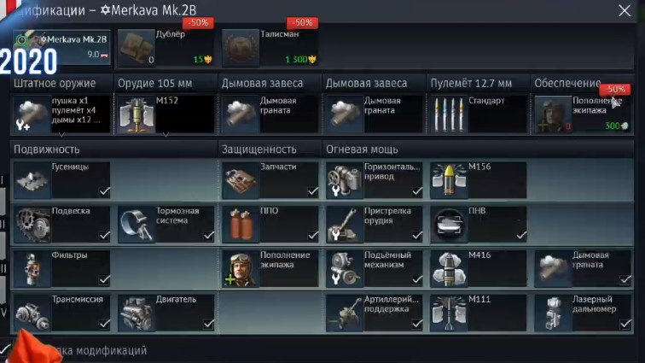Buy the Талисман for 1 300 eagles
Screen dimensions: 645x363
[x=270, y=48]
